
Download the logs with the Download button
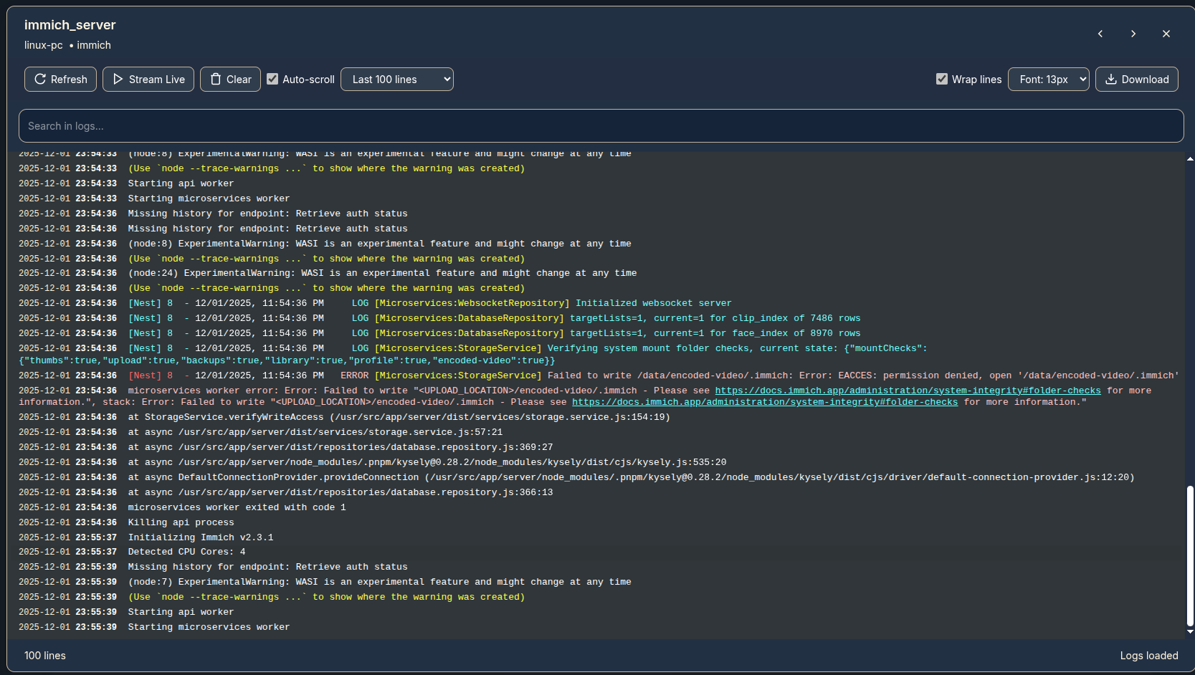[x=1136, y=79]
